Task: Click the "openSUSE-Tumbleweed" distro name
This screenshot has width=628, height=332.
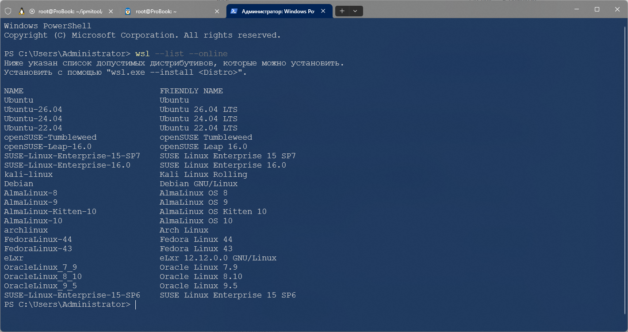Action: tap(50, 137)
